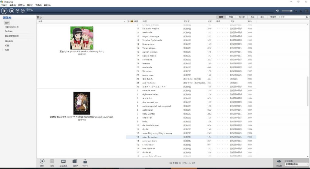Sort by the 年份 column header
Image resolution: width=310 pixels, height=169 pixels.
(250, 21)
